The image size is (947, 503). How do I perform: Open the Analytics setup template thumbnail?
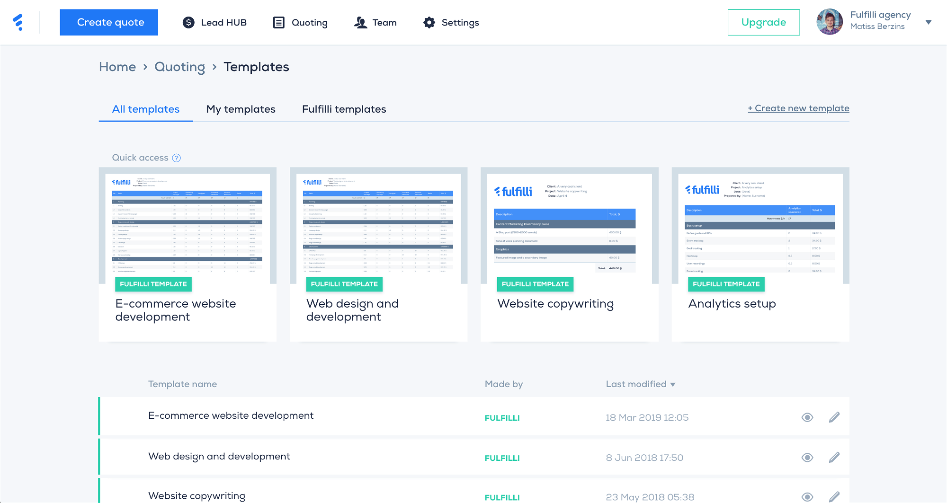pos(760,225)
